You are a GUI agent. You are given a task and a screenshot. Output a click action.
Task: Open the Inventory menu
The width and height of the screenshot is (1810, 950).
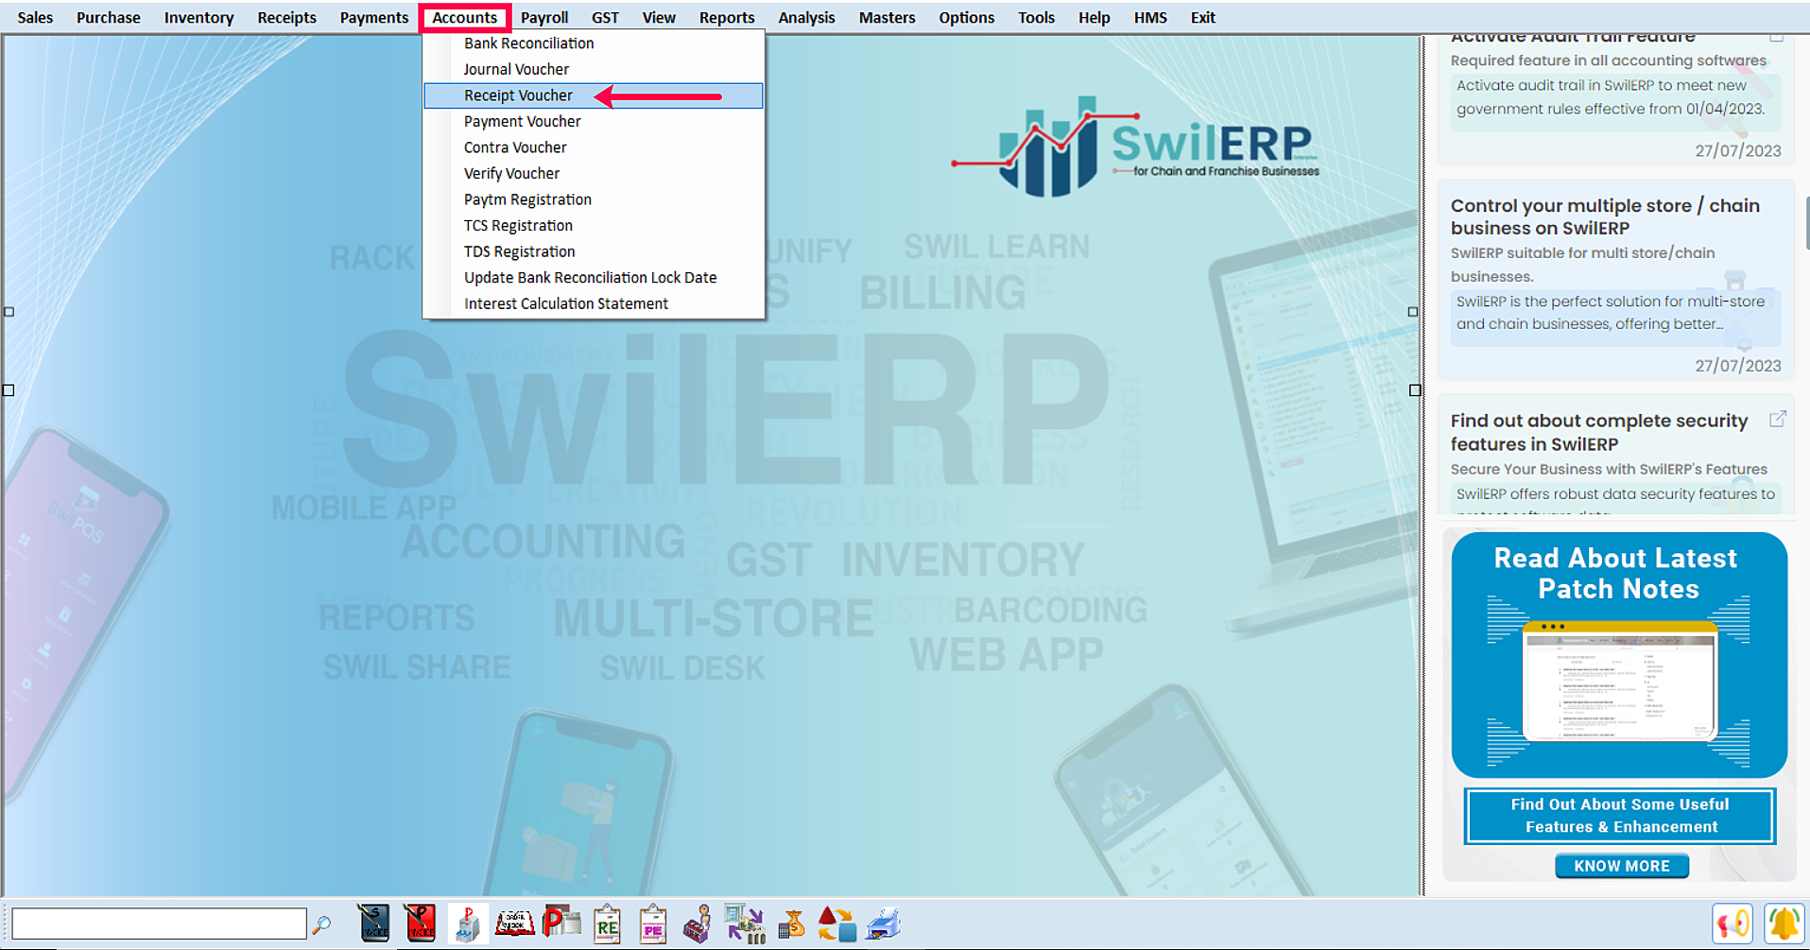tap(198, 17)
